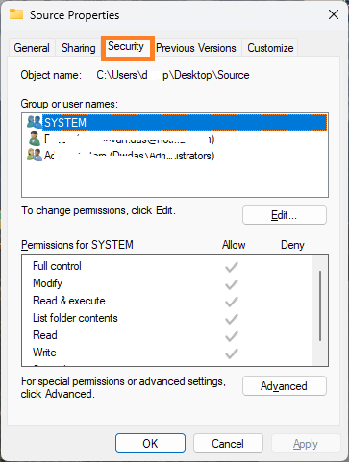Close the Source Properties dialog

tap(334, 14)
